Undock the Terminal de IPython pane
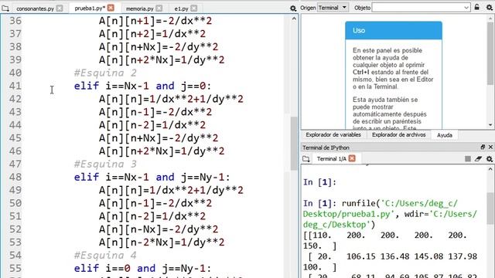 [483, 147]
